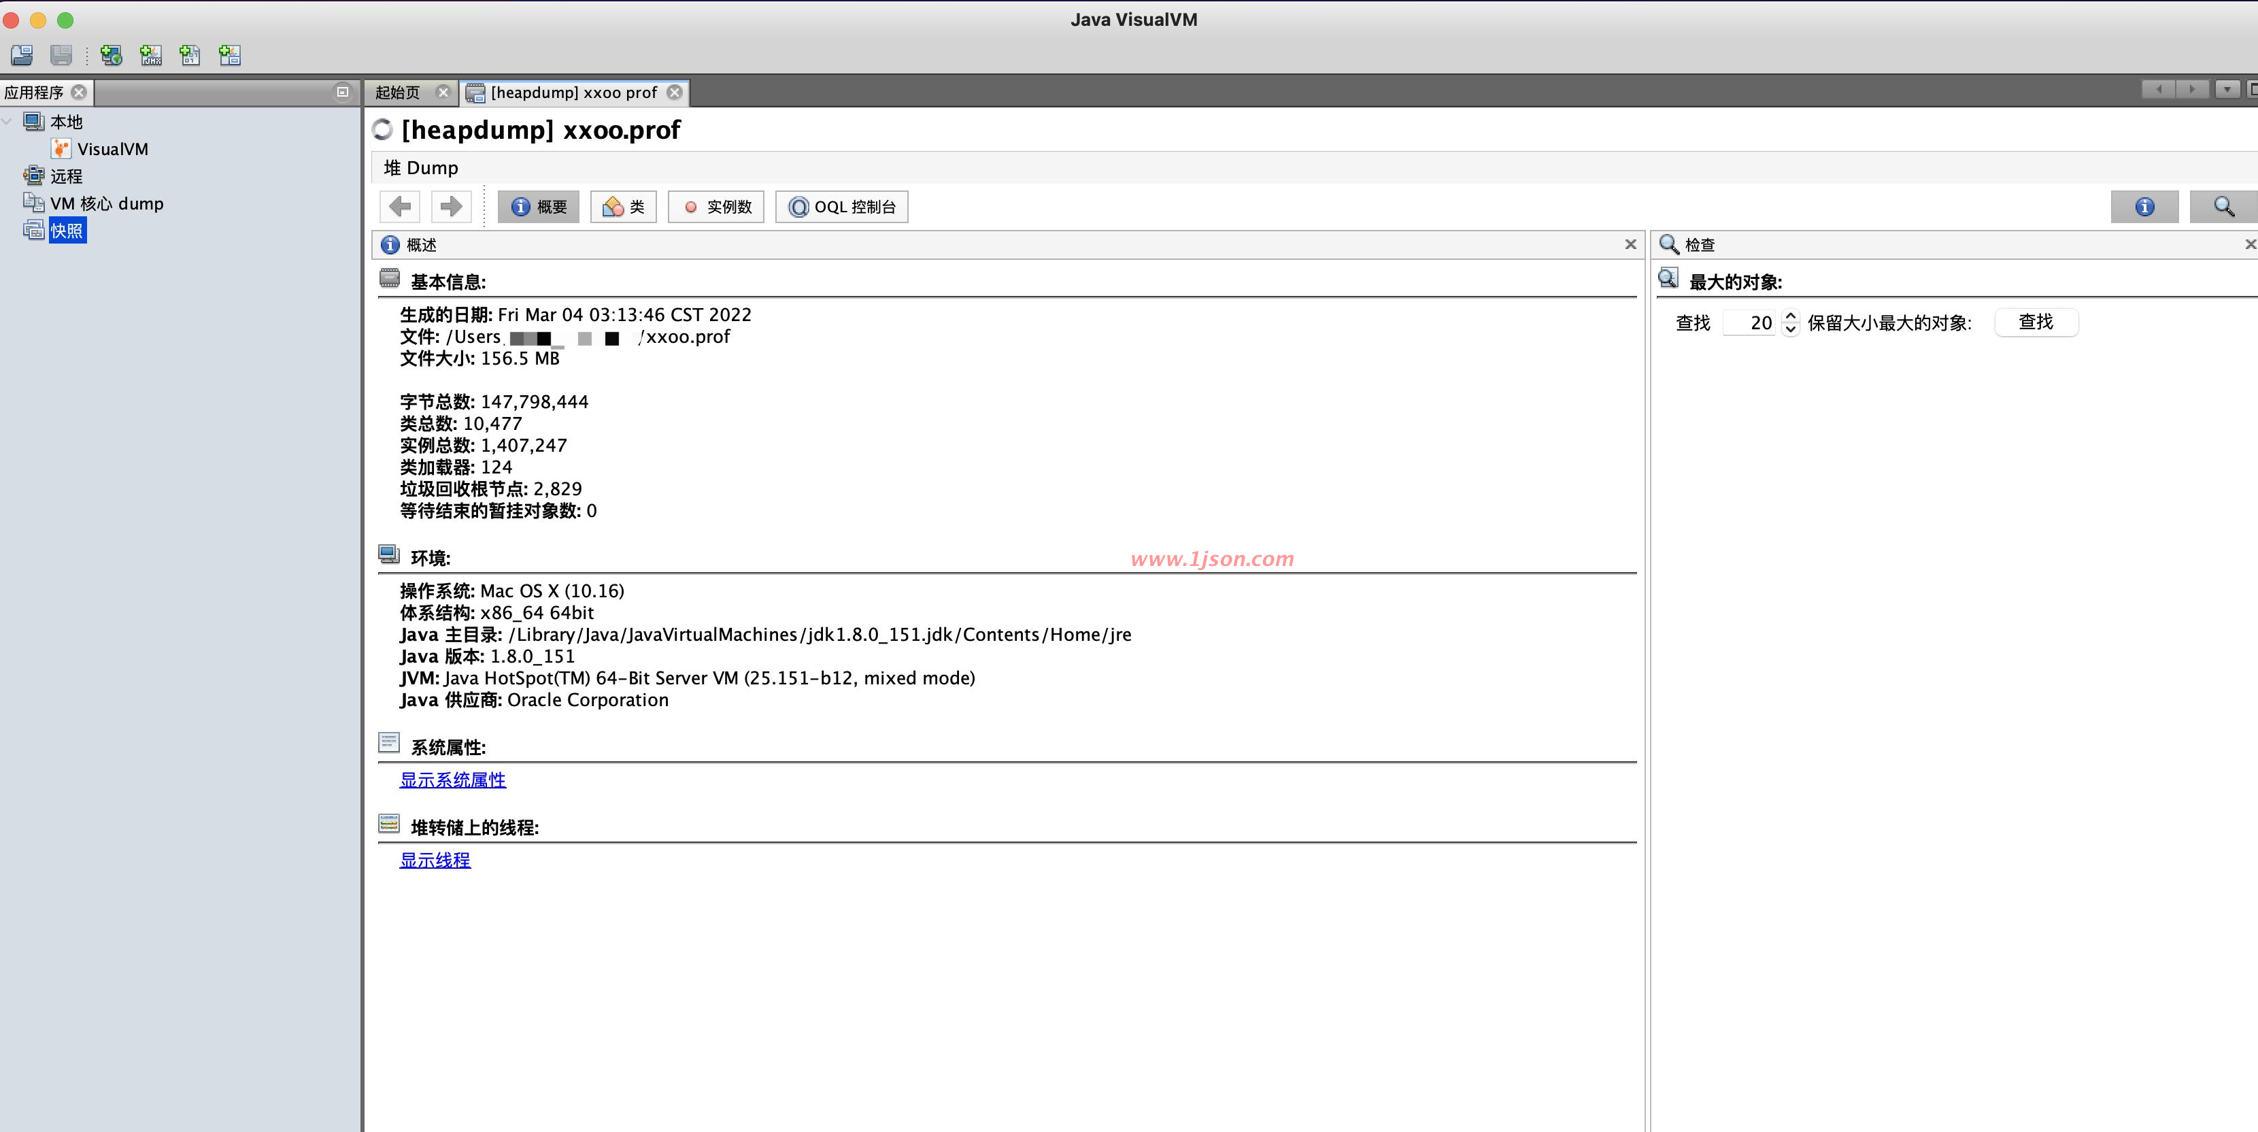Open the document list dropdown arrow
This screenshot has width=2258, height=1132.
point(2227,89)
